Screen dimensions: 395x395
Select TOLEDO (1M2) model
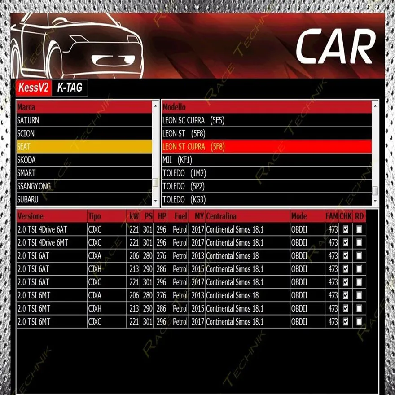[x=267, y=173]
